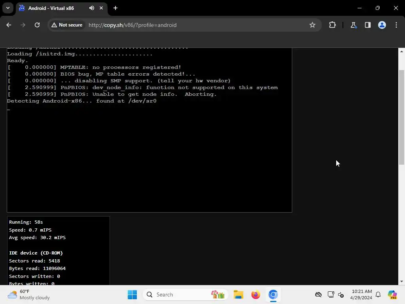This screenshot has width=405, height=304.
Task: Open a new browser tab
Action: (115, 8)
